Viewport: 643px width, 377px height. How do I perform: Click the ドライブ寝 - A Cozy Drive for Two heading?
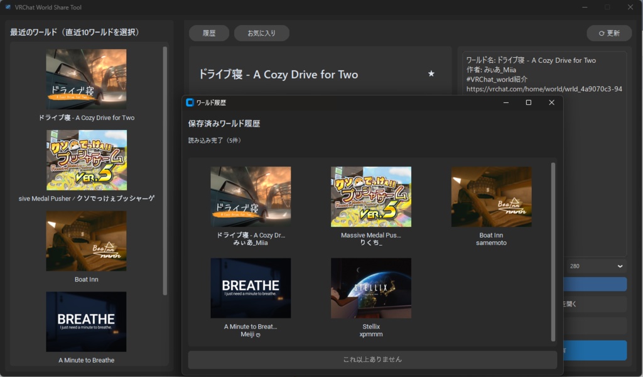coord(278,74)
